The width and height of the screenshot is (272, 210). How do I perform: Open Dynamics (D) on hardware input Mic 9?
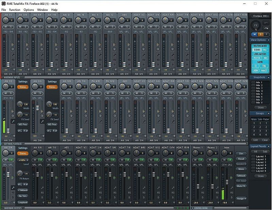click(71, 64)
